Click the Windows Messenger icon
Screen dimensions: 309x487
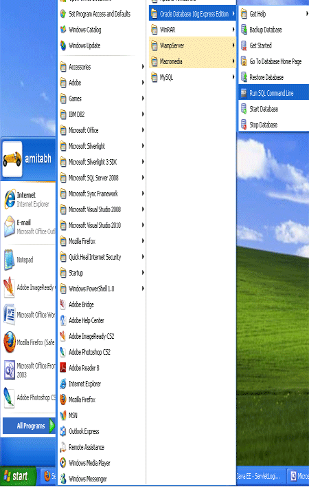click(63, 479)
